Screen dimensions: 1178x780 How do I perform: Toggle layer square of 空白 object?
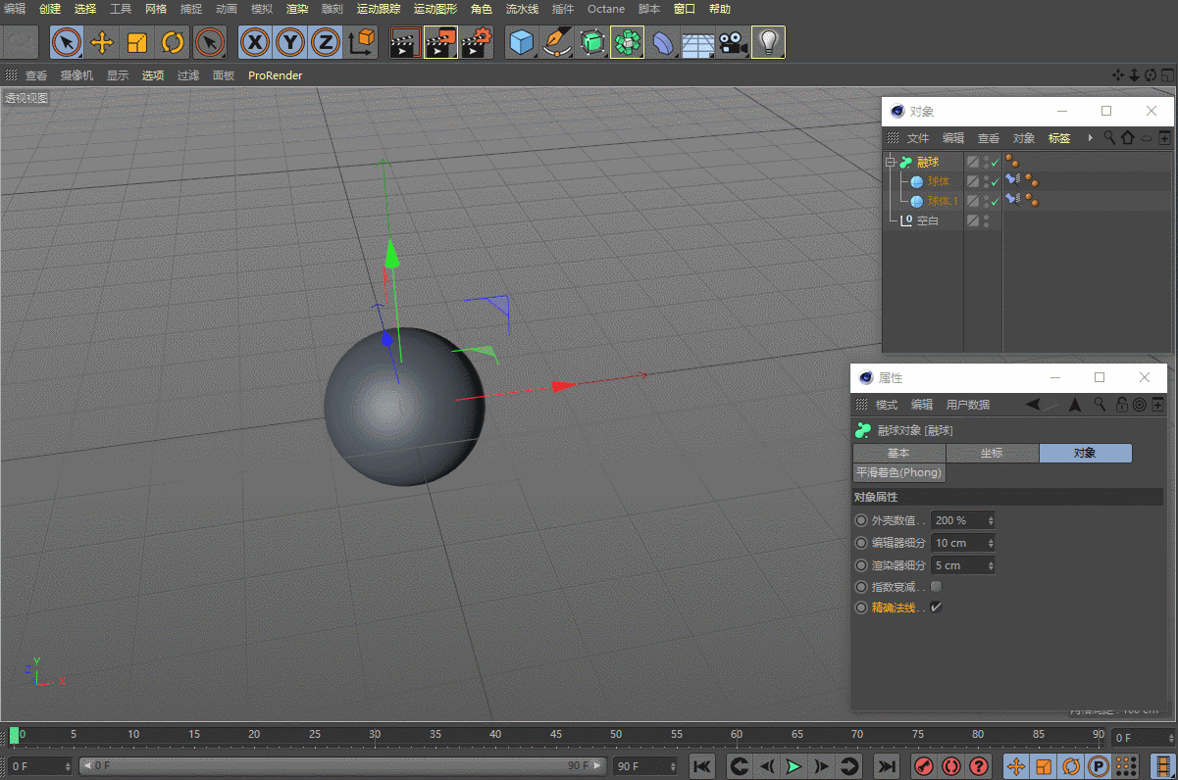point(973,221)
